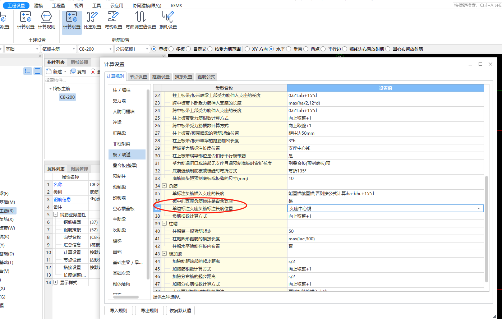Select 弧线边布置放射筋 radio option
This screenshot has height=319, width=502.
click(345, 49)
